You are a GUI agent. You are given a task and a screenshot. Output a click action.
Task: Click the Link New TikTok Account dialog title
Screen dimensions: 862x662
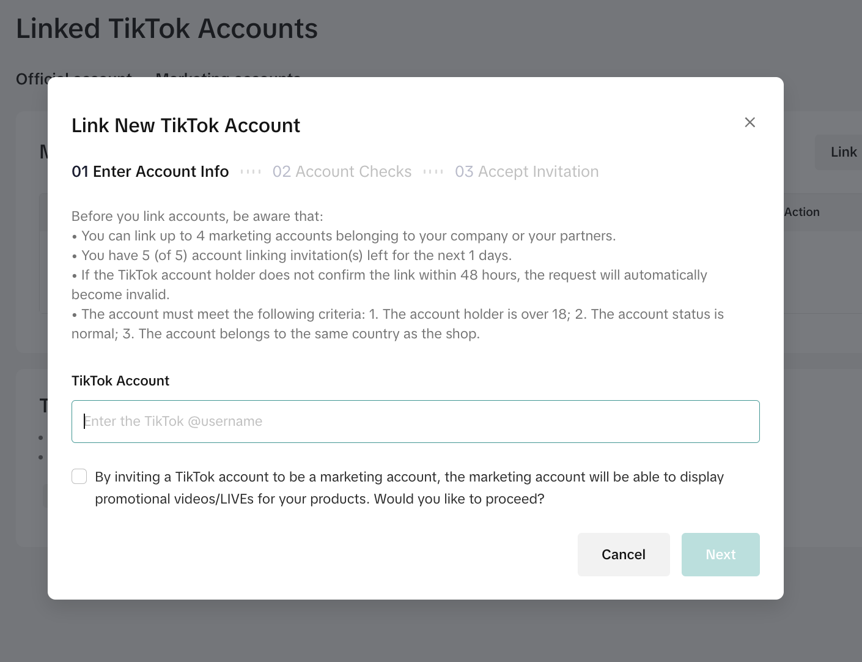click(186, 125)
